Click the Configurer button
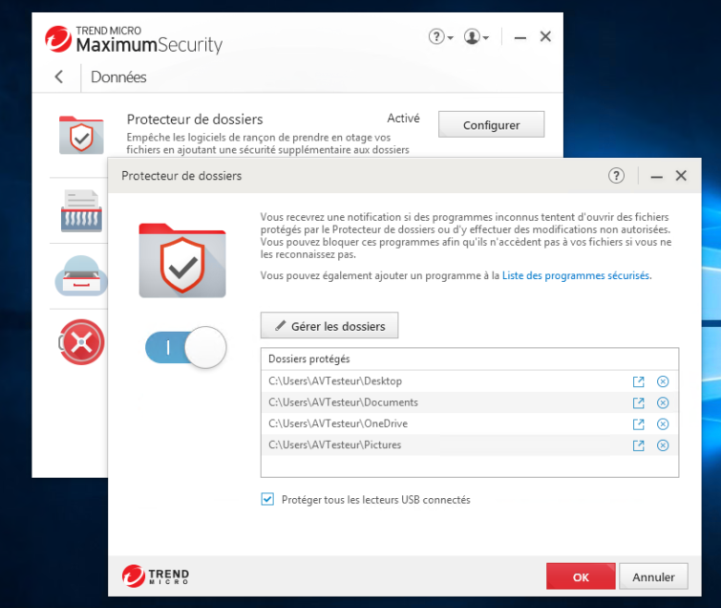Image resolution: width=721 pixels, height=608 pixels. [x=491, y=124]
